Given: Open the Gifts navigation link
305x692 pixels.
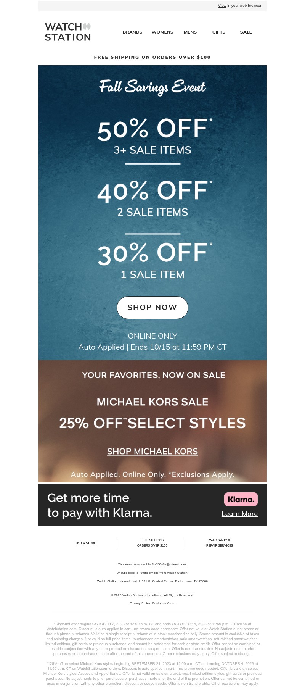Looking at the screenshot, I should click(219, 32).
